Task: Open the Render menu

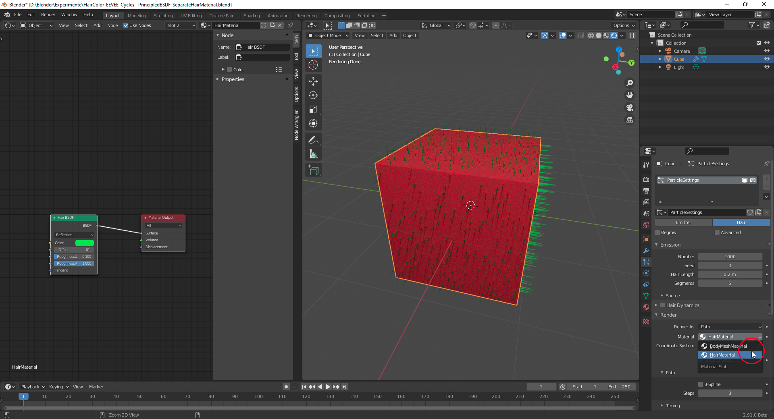Action: point(48,15)
